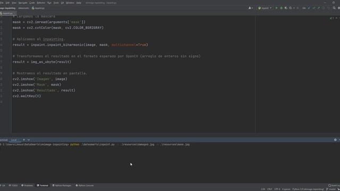Open the Window menu

coord(70,3)
